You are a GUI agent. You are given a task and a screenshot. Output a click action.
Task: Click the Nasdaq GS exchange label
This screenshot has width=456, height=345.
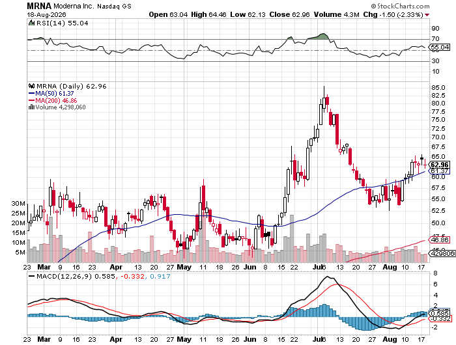114,6
